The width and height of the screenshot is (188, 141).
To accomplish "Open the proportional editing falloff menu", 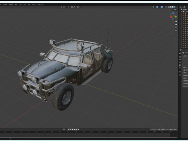I will [80, 7].
